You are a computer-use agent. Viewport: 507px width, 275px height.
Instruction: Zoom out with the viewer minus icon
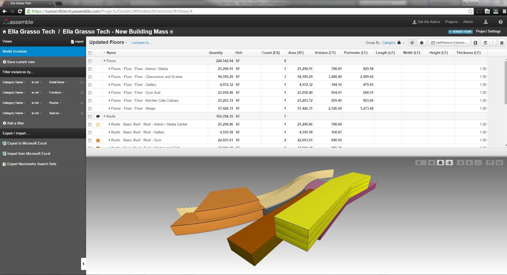point(478,163)
